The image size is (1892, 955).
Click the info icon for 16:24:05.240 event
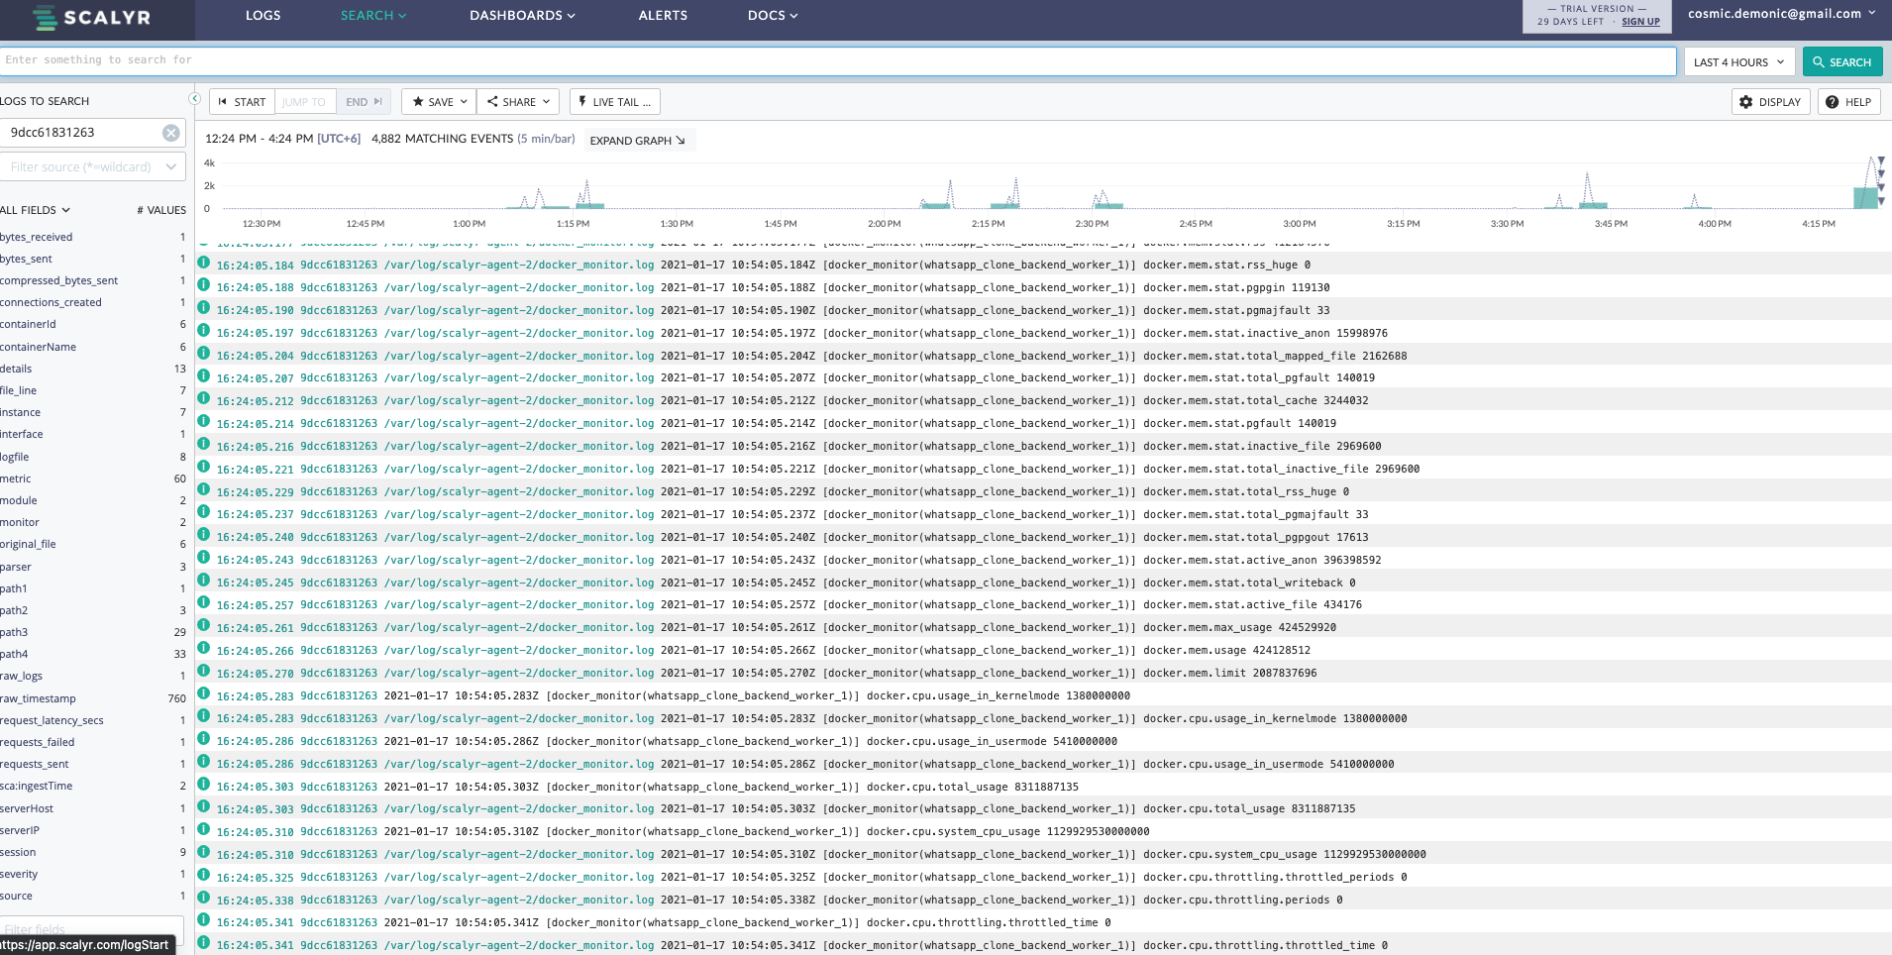click(204, 535)
